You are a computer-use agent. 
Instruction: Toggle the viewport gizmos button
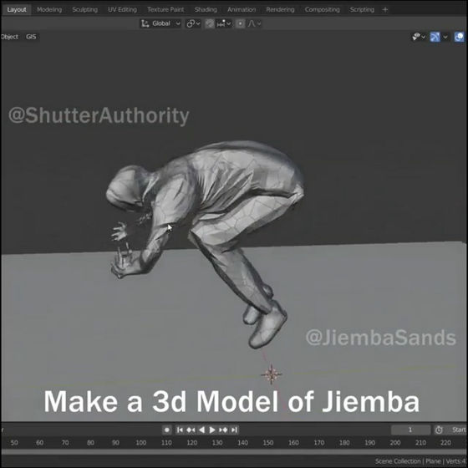pyautogui.click(x=435, y=37)
